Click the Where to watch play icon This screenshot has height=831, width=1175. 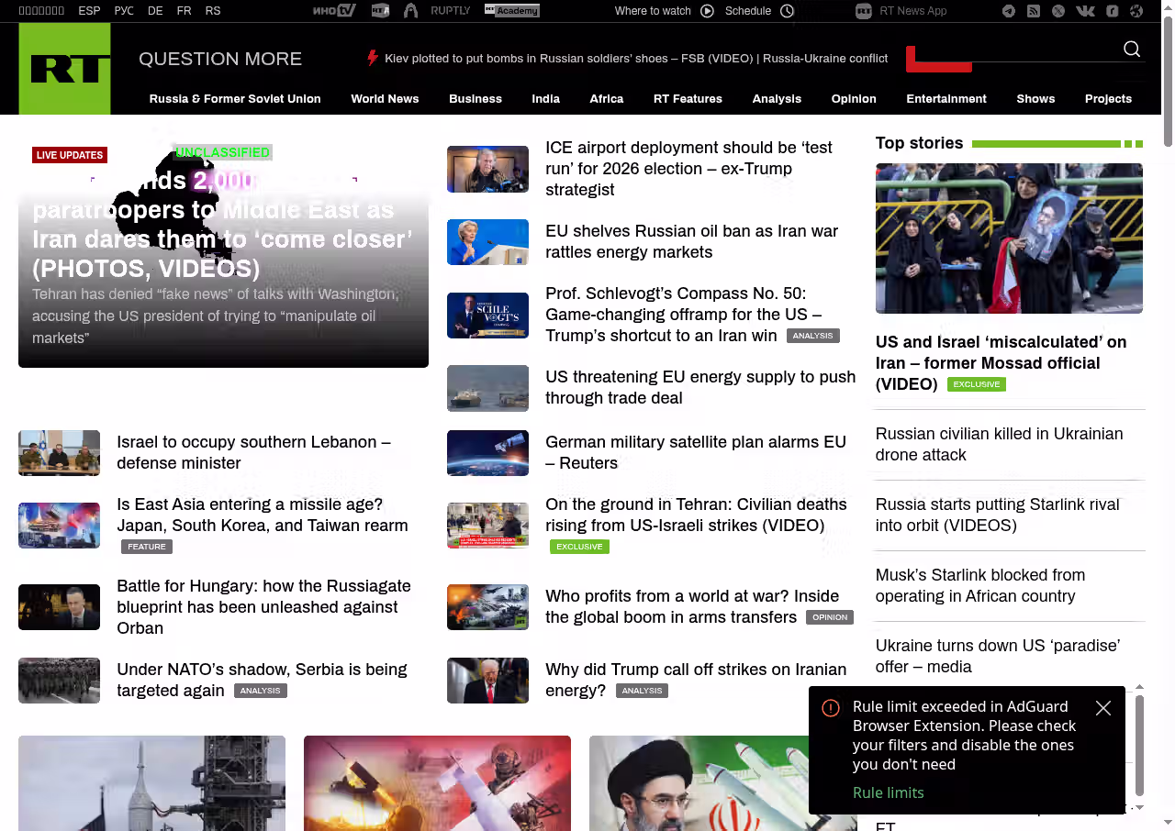click(707, 11)
